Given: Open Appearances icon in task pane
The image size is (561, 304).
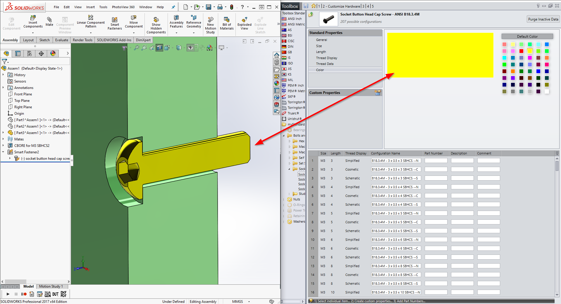Looking at the screenshot, I should point(276,83).
